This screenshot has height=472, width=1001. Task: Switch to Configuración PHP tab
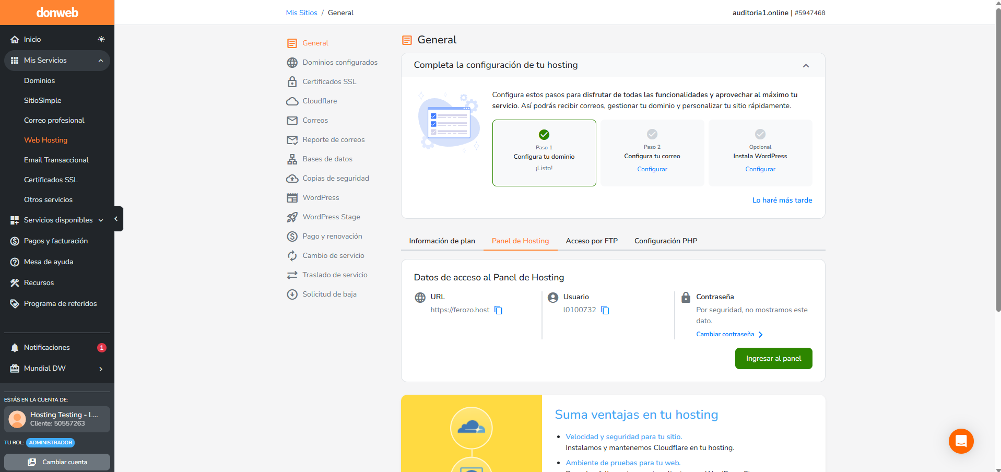coord(666,241)
